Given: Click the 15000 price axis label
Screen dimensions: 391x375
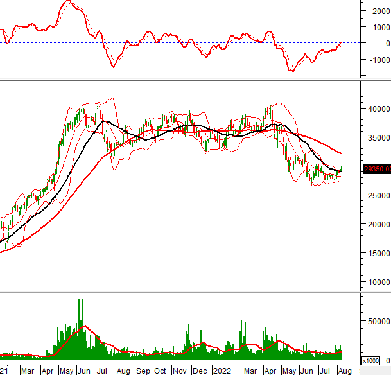Looking at the screenshot, I should (x=377, y=253).
